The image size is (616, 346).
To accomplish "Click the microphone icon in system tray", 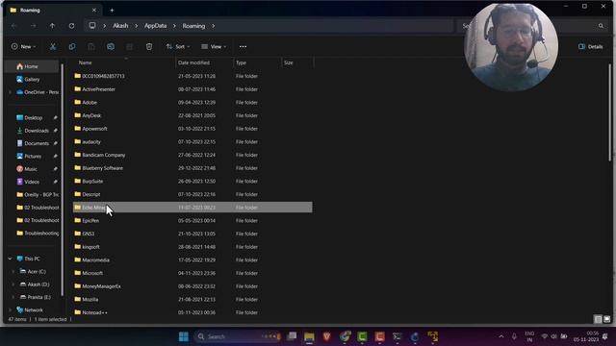I will pos(514,336).
